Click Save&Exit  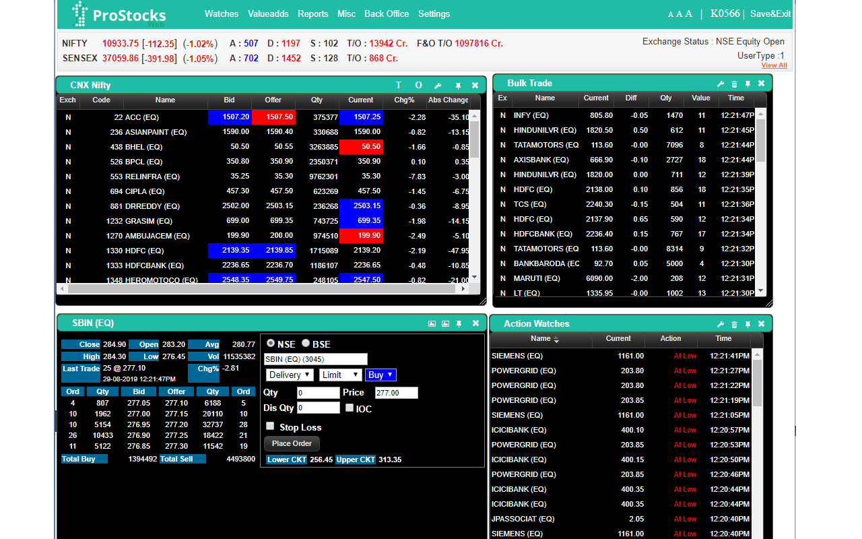pyautogui.click(x=770, y=13)
